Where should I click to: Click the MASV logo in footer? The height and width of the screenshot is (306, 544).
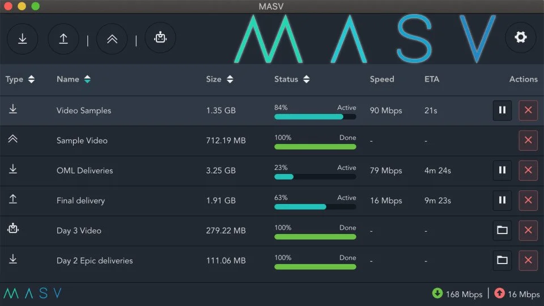pyautogui.click(x=33, y=293)
